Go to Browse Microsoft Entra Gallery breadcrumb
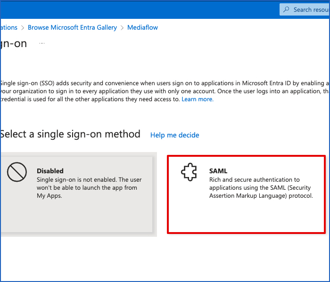The width and height of the screenshot is (330, 282). tap(72, 27)
